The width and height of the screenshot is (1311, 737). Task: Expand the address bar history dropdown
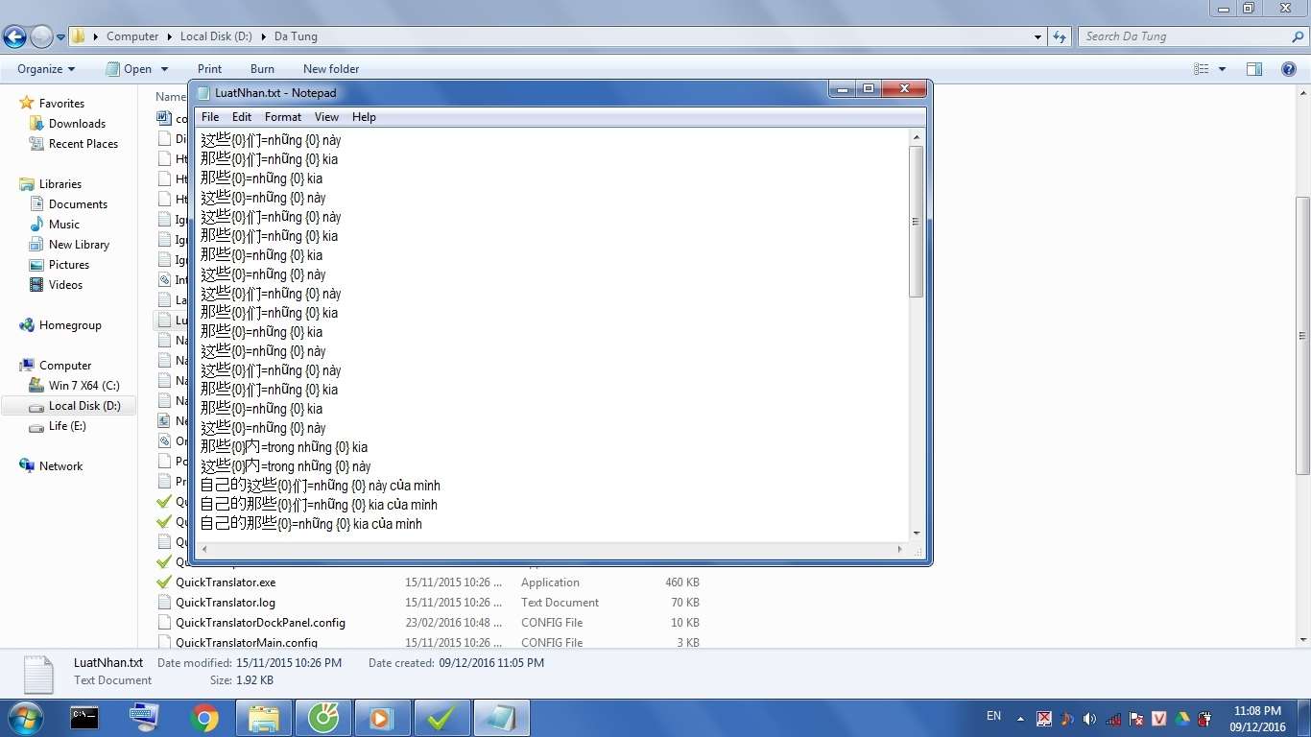[1037, 36]
